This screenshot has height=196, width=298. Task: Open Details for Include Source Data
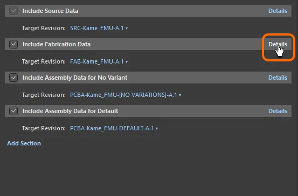[278, 11]
